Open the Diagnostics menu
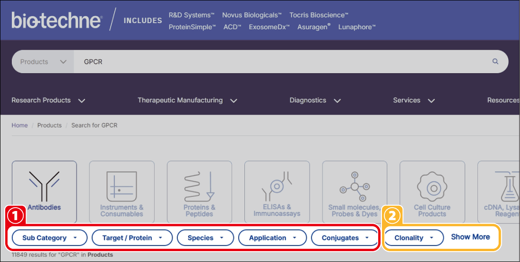The width and height of the screenshot is (520, 262). [315, 100]
